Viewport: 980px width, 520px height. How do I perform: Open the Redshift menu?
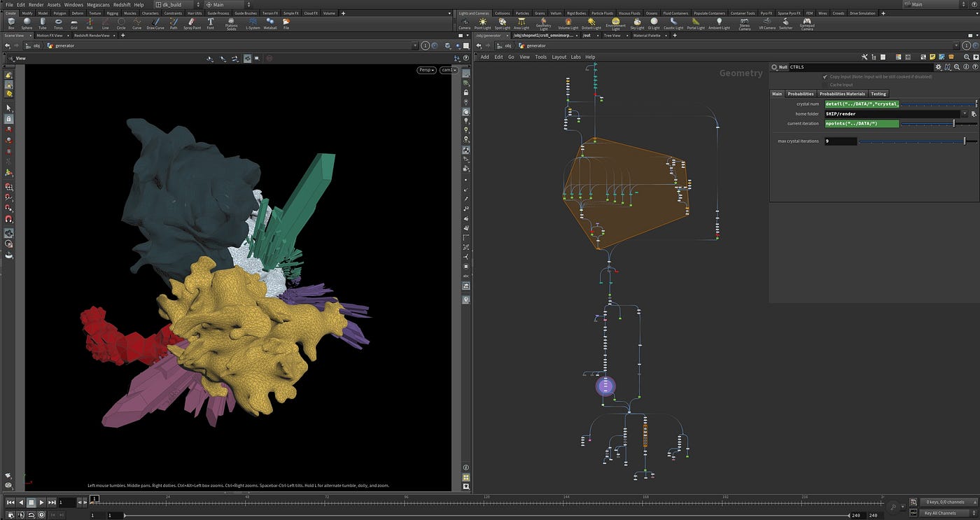[122, 4]
